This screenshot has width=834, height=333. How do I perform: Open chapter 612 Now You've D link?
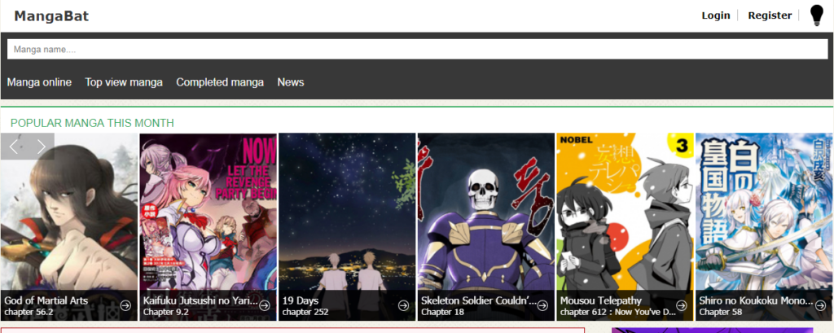tap(617, 313)
